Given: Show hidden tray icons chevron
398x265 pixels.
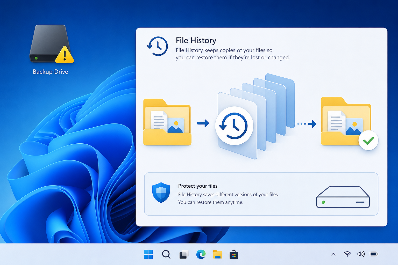Looking at the screenshot, I should pyautogui.click(x=333, y=254).
